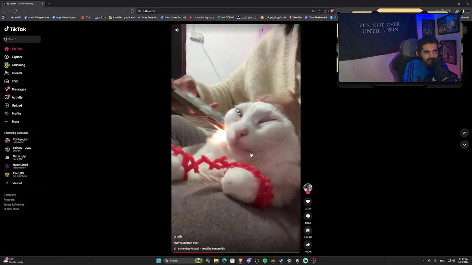Open Spotify from the taskbar

(x=265, y=261)
